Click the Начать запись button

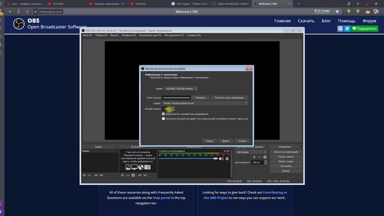(286, 157)
